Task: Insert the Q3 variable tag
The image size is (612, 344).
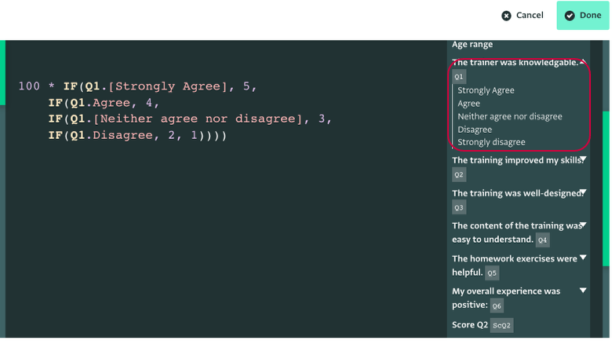Action: coord(459,207)
